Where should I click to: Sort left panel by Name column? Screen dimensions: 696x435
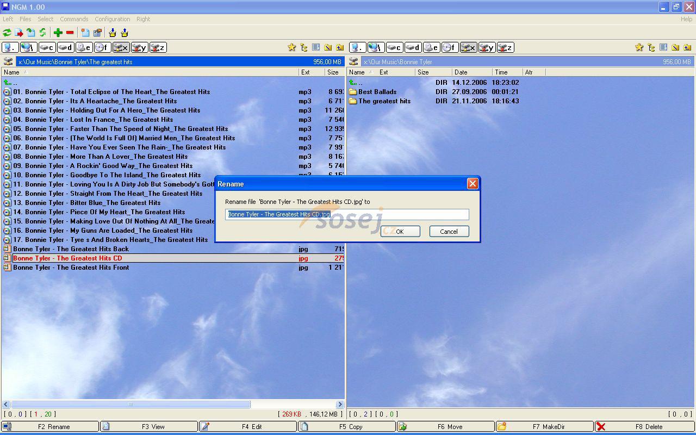tap(150, 72)
